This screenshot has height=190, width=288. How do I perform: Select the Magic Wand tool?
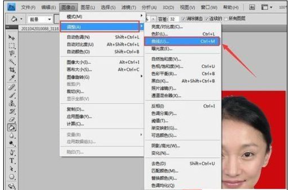[12, 62]
